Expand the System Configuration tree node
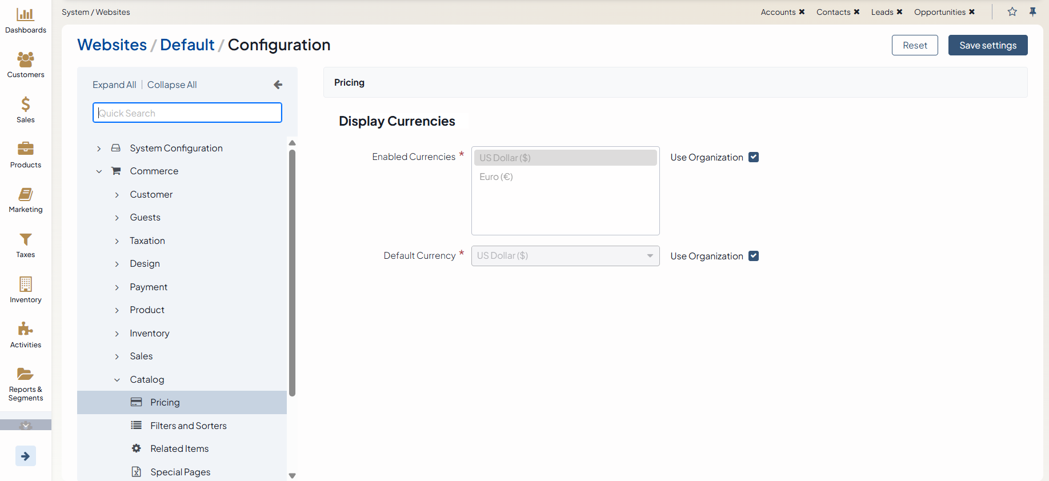The height and width of the screenshot is (481, 1049). coord(99,149)
